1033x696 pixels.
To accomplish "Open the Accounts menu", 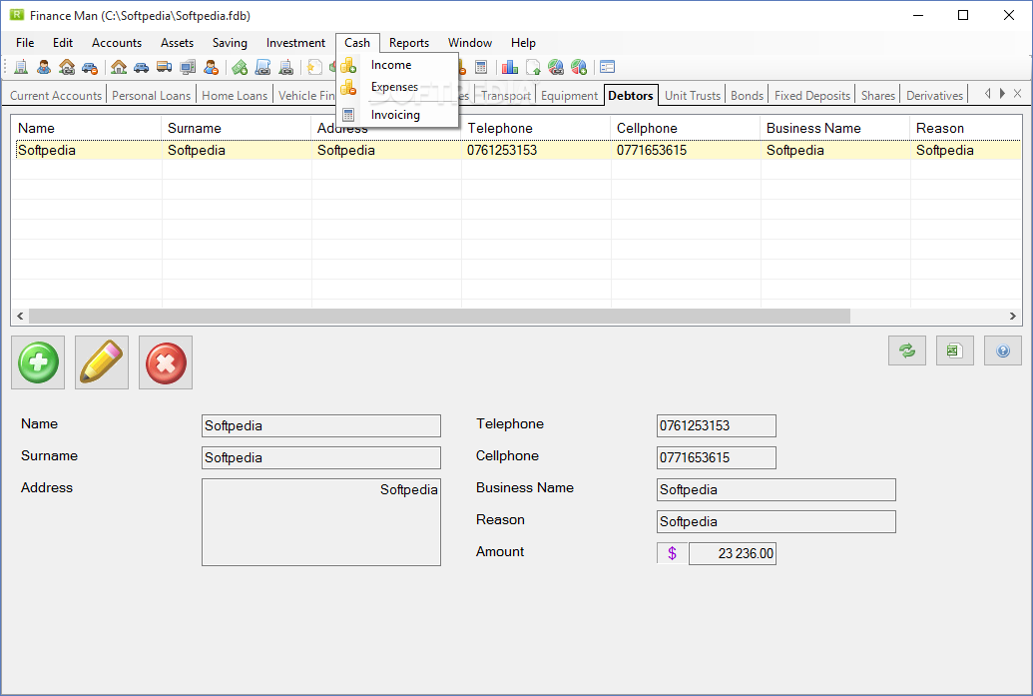I will tap(117, 43).
